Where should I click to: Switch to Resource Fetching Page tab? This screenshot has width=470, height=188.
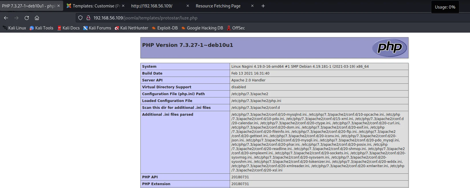[x=218, y=6]
